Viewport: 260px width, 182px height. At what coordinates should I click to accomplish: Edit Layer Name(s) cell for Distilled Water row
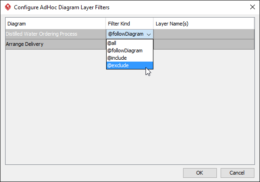click(x=204, y=34)
